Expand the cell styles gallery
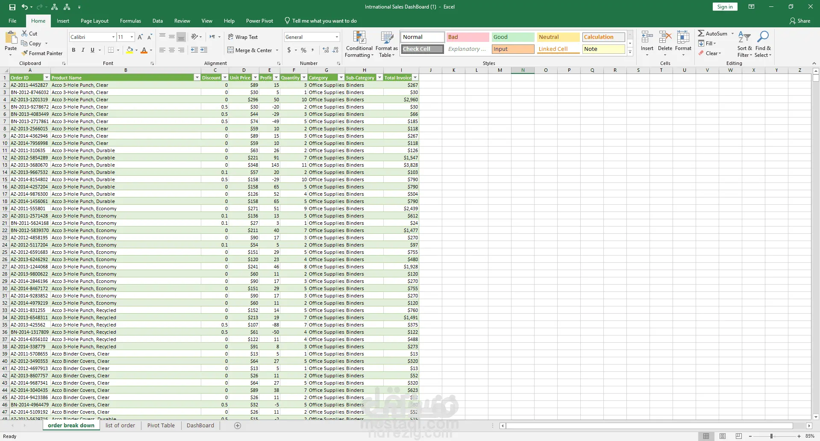Screen dimensions: 820x441 coord(630,52)
